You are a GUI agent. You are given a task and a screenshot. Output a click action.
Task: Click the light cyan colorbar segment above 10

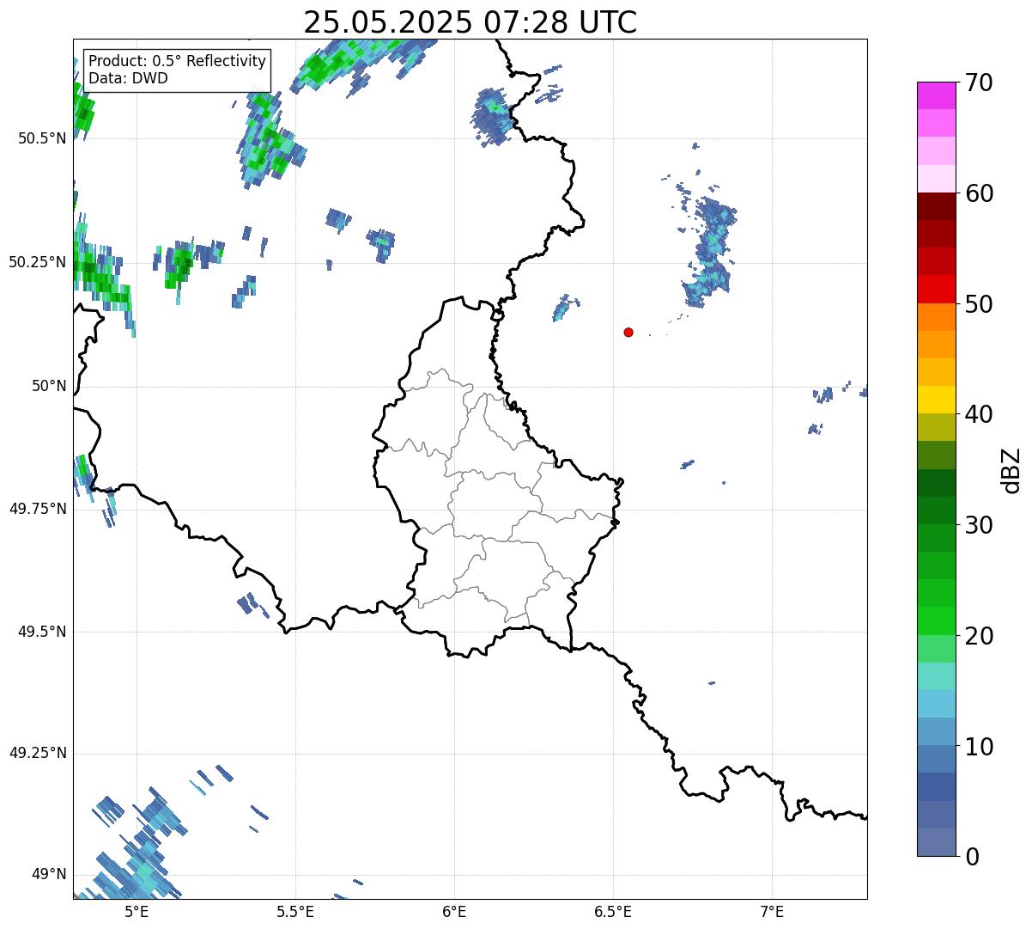pyautogui.click(x=936, y=704)
